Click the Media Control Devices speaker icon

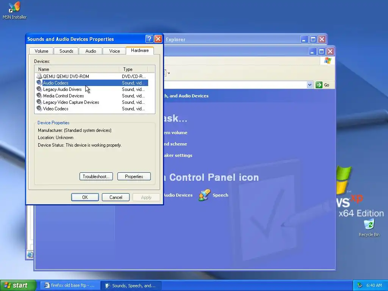[39, 95]
